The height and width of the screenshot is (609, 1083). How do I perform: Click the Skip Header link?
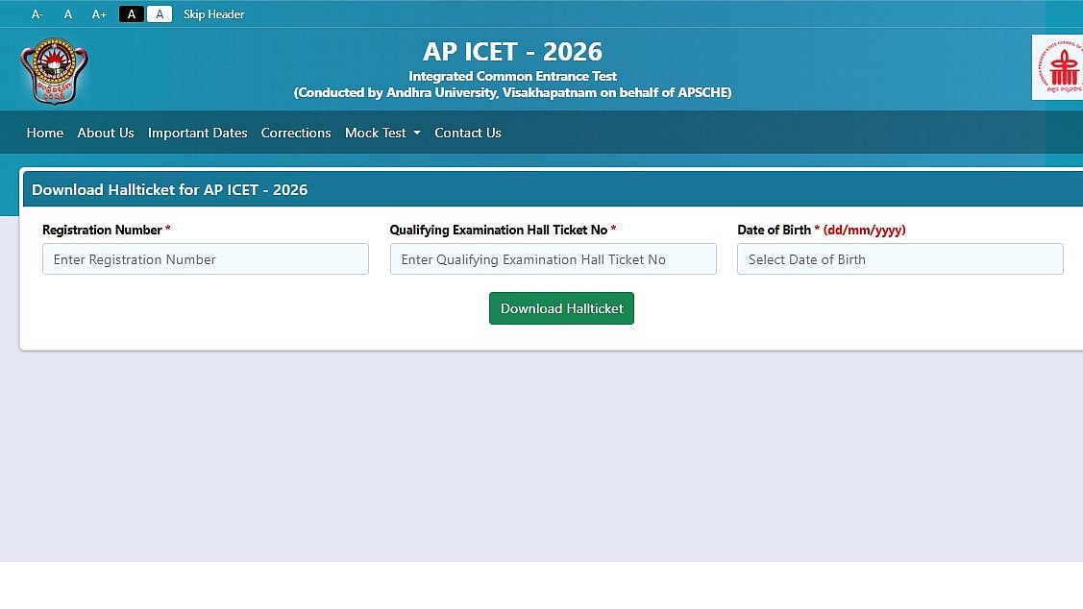click(x=213, y=14)
